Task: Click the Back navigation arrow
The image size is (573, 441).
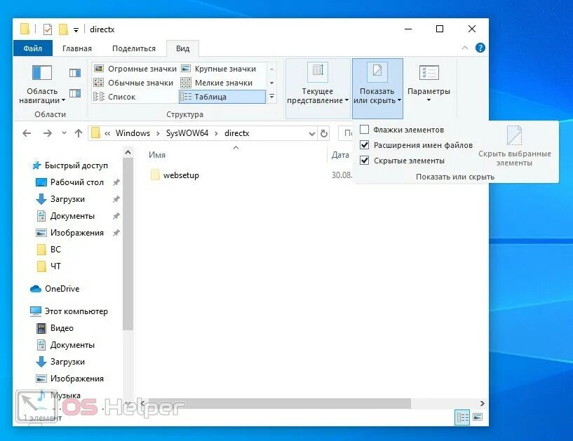Action: [27, 133]
